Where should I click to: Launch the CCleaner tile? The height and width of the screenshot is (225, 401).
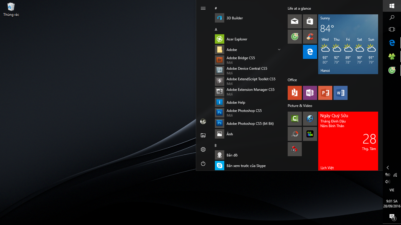(x=310, y=37)
